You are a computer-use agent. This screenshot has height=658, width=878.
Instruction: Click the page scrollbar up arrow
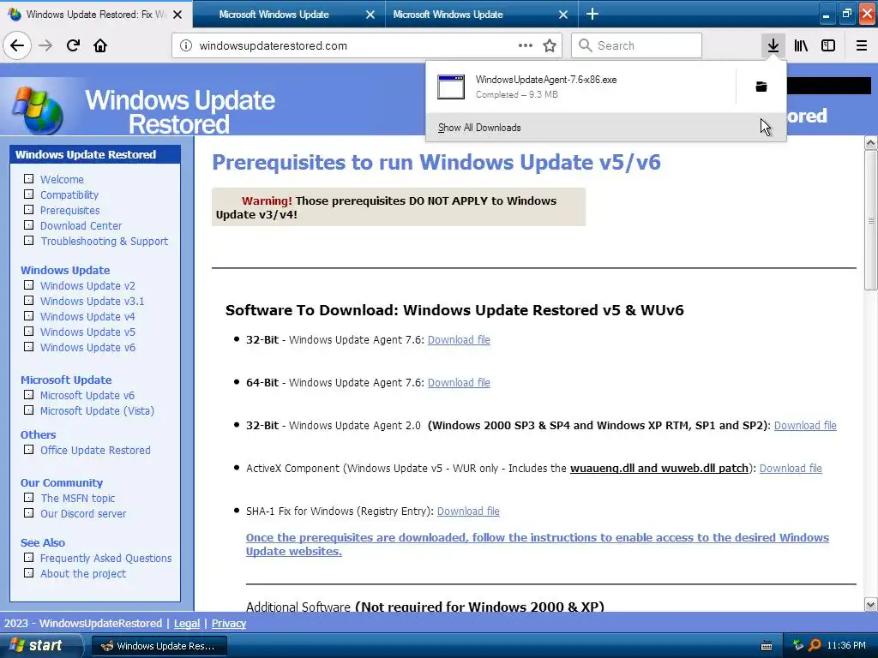[x=870, y=143]
